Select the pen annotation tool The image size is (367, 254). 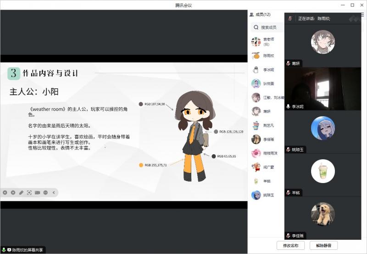pos(21,193)
